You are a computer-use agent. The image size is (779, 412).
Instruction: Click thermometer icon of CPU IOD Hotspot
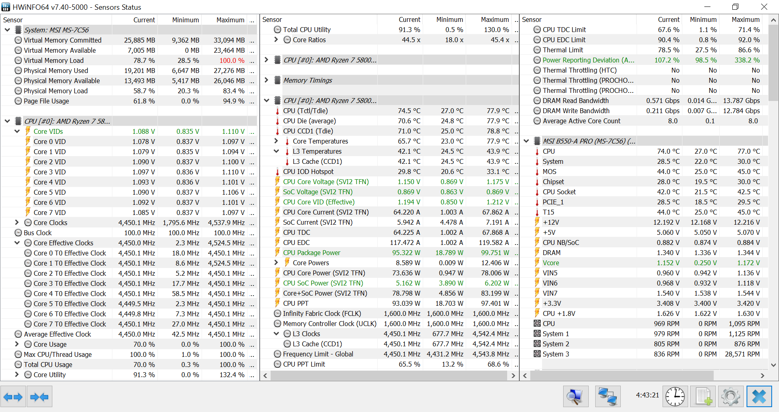[278, 172]
